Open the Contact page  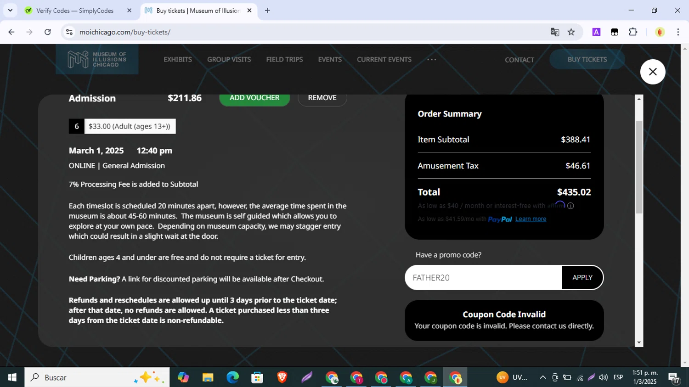[x=519, y=60]
